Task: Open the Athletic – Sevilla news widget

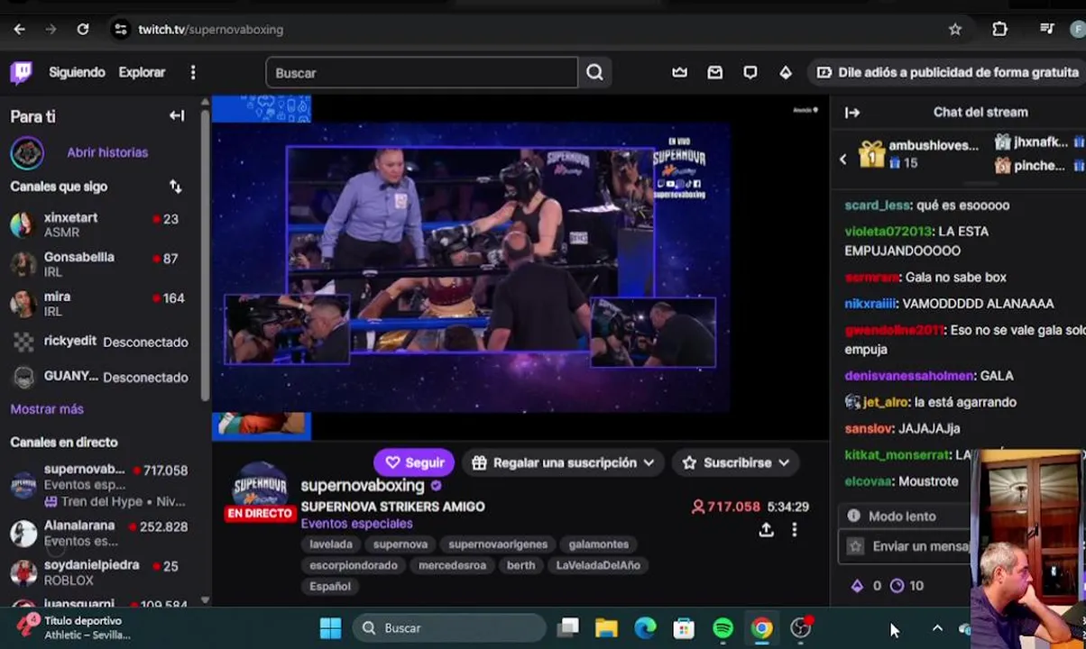Action: click(x=74, y=628)
